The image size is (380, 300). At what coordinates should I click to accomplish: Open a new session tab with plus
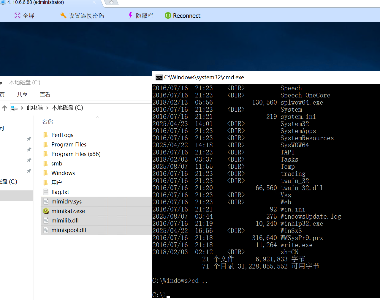(112, 2)
